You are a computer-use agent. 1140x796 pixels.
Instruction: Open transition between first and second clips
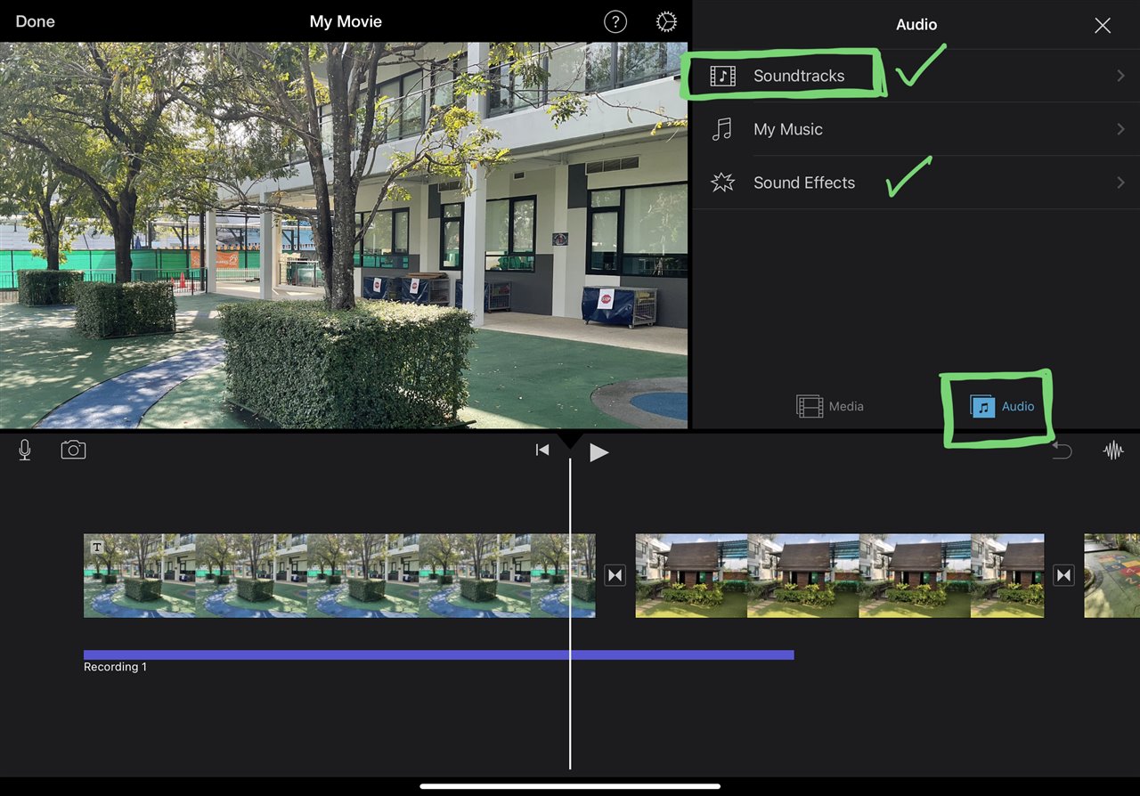coord(615,575)
